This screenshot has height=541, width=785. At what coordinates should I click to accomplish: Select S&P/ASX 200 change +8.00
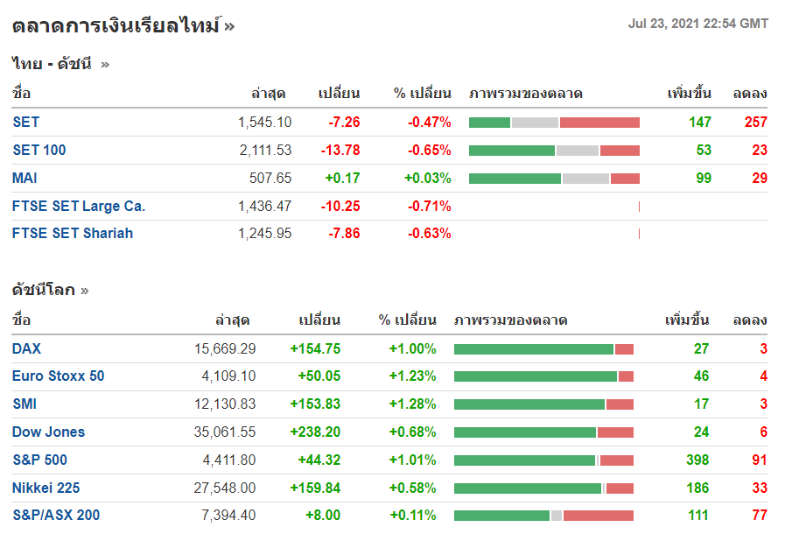(x=323, y=515)
